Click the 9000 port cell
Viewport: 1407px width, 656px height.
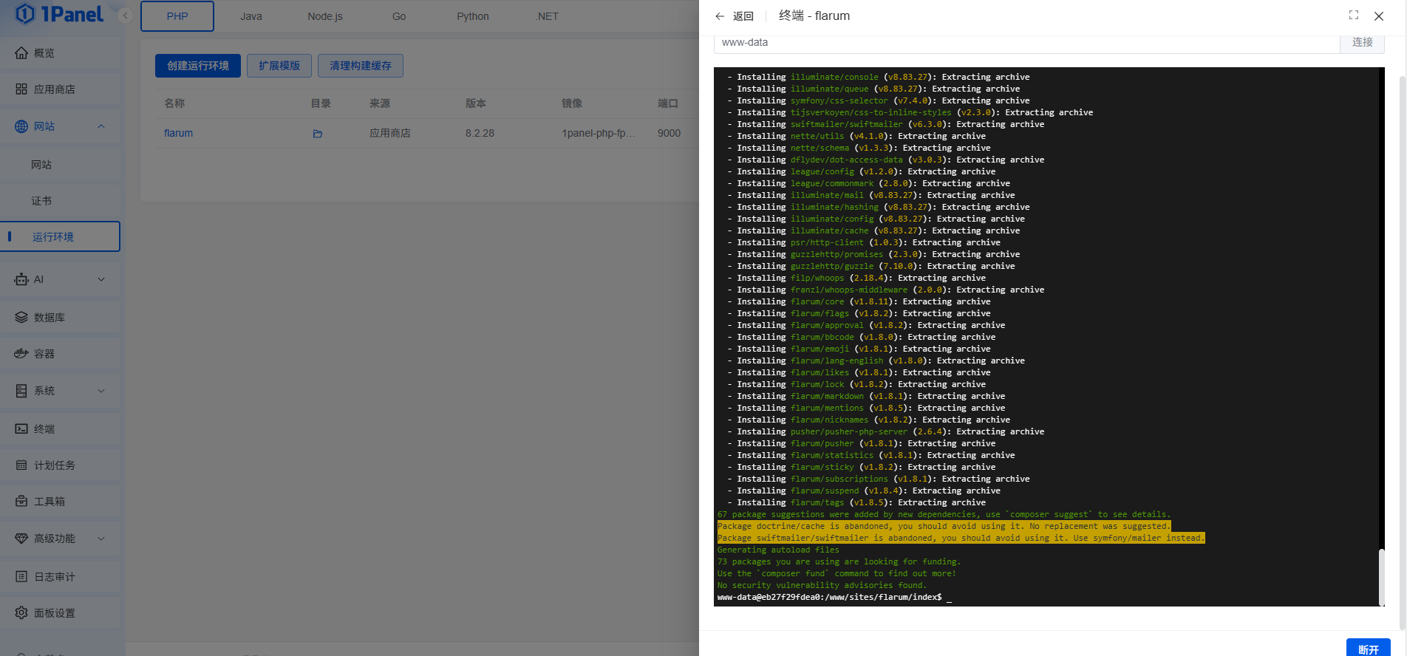tap(670, 133)
